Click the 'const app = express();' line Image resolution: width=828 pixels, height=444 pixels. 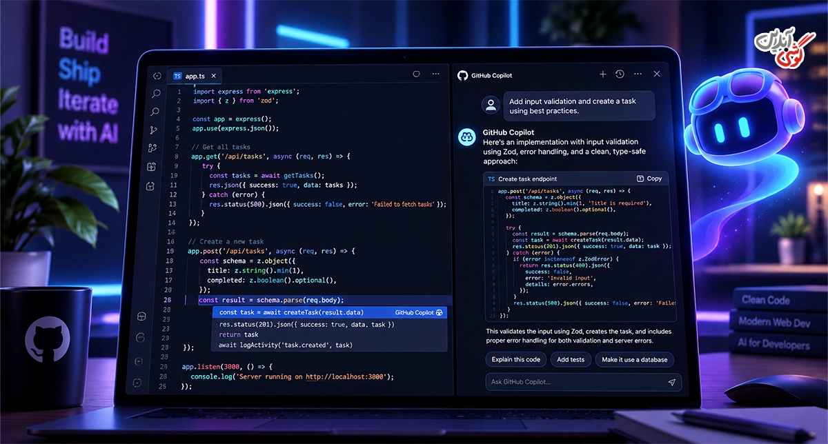coord(232,119)
